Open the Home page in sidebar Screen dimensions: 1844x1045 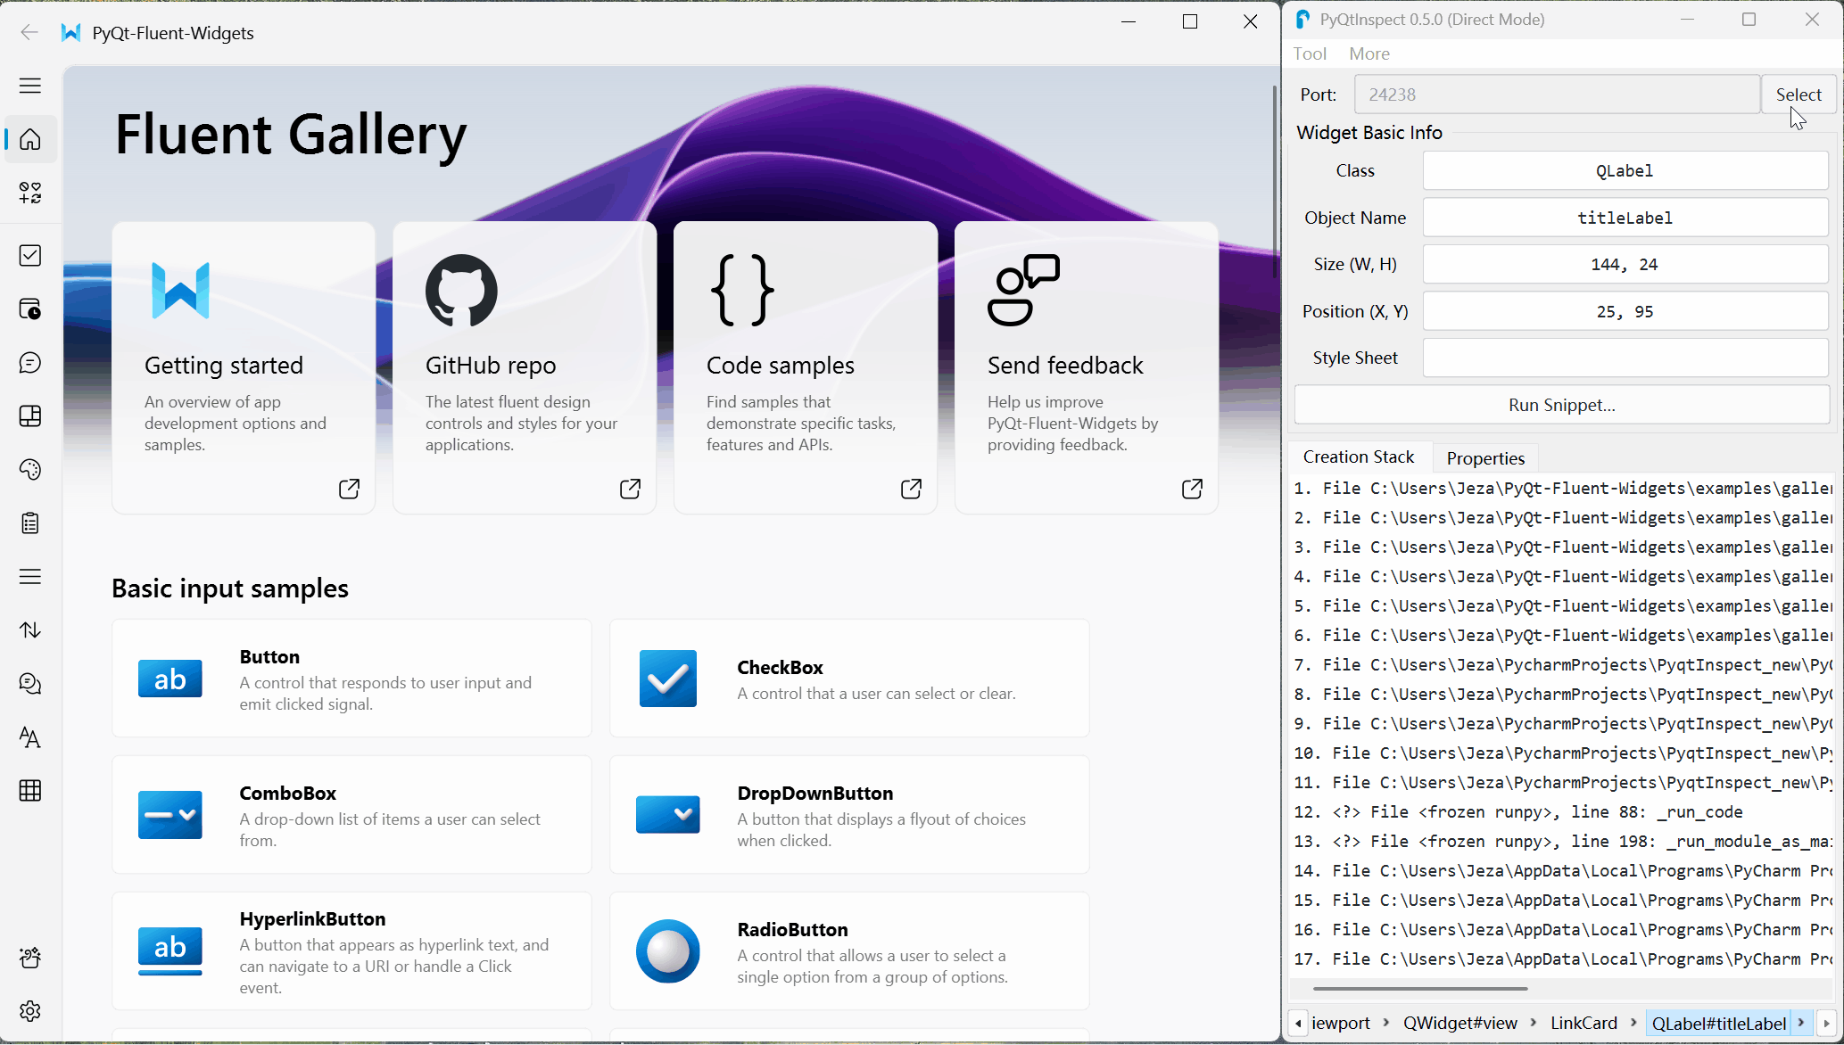click(30, 139)
